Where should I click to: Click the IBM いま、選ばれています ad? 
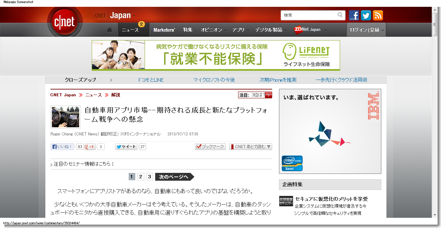tap(330, 131)
